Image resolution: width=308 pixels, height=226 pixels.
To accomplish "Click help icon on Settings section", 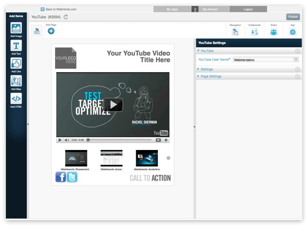I will [x=298, y=69].
